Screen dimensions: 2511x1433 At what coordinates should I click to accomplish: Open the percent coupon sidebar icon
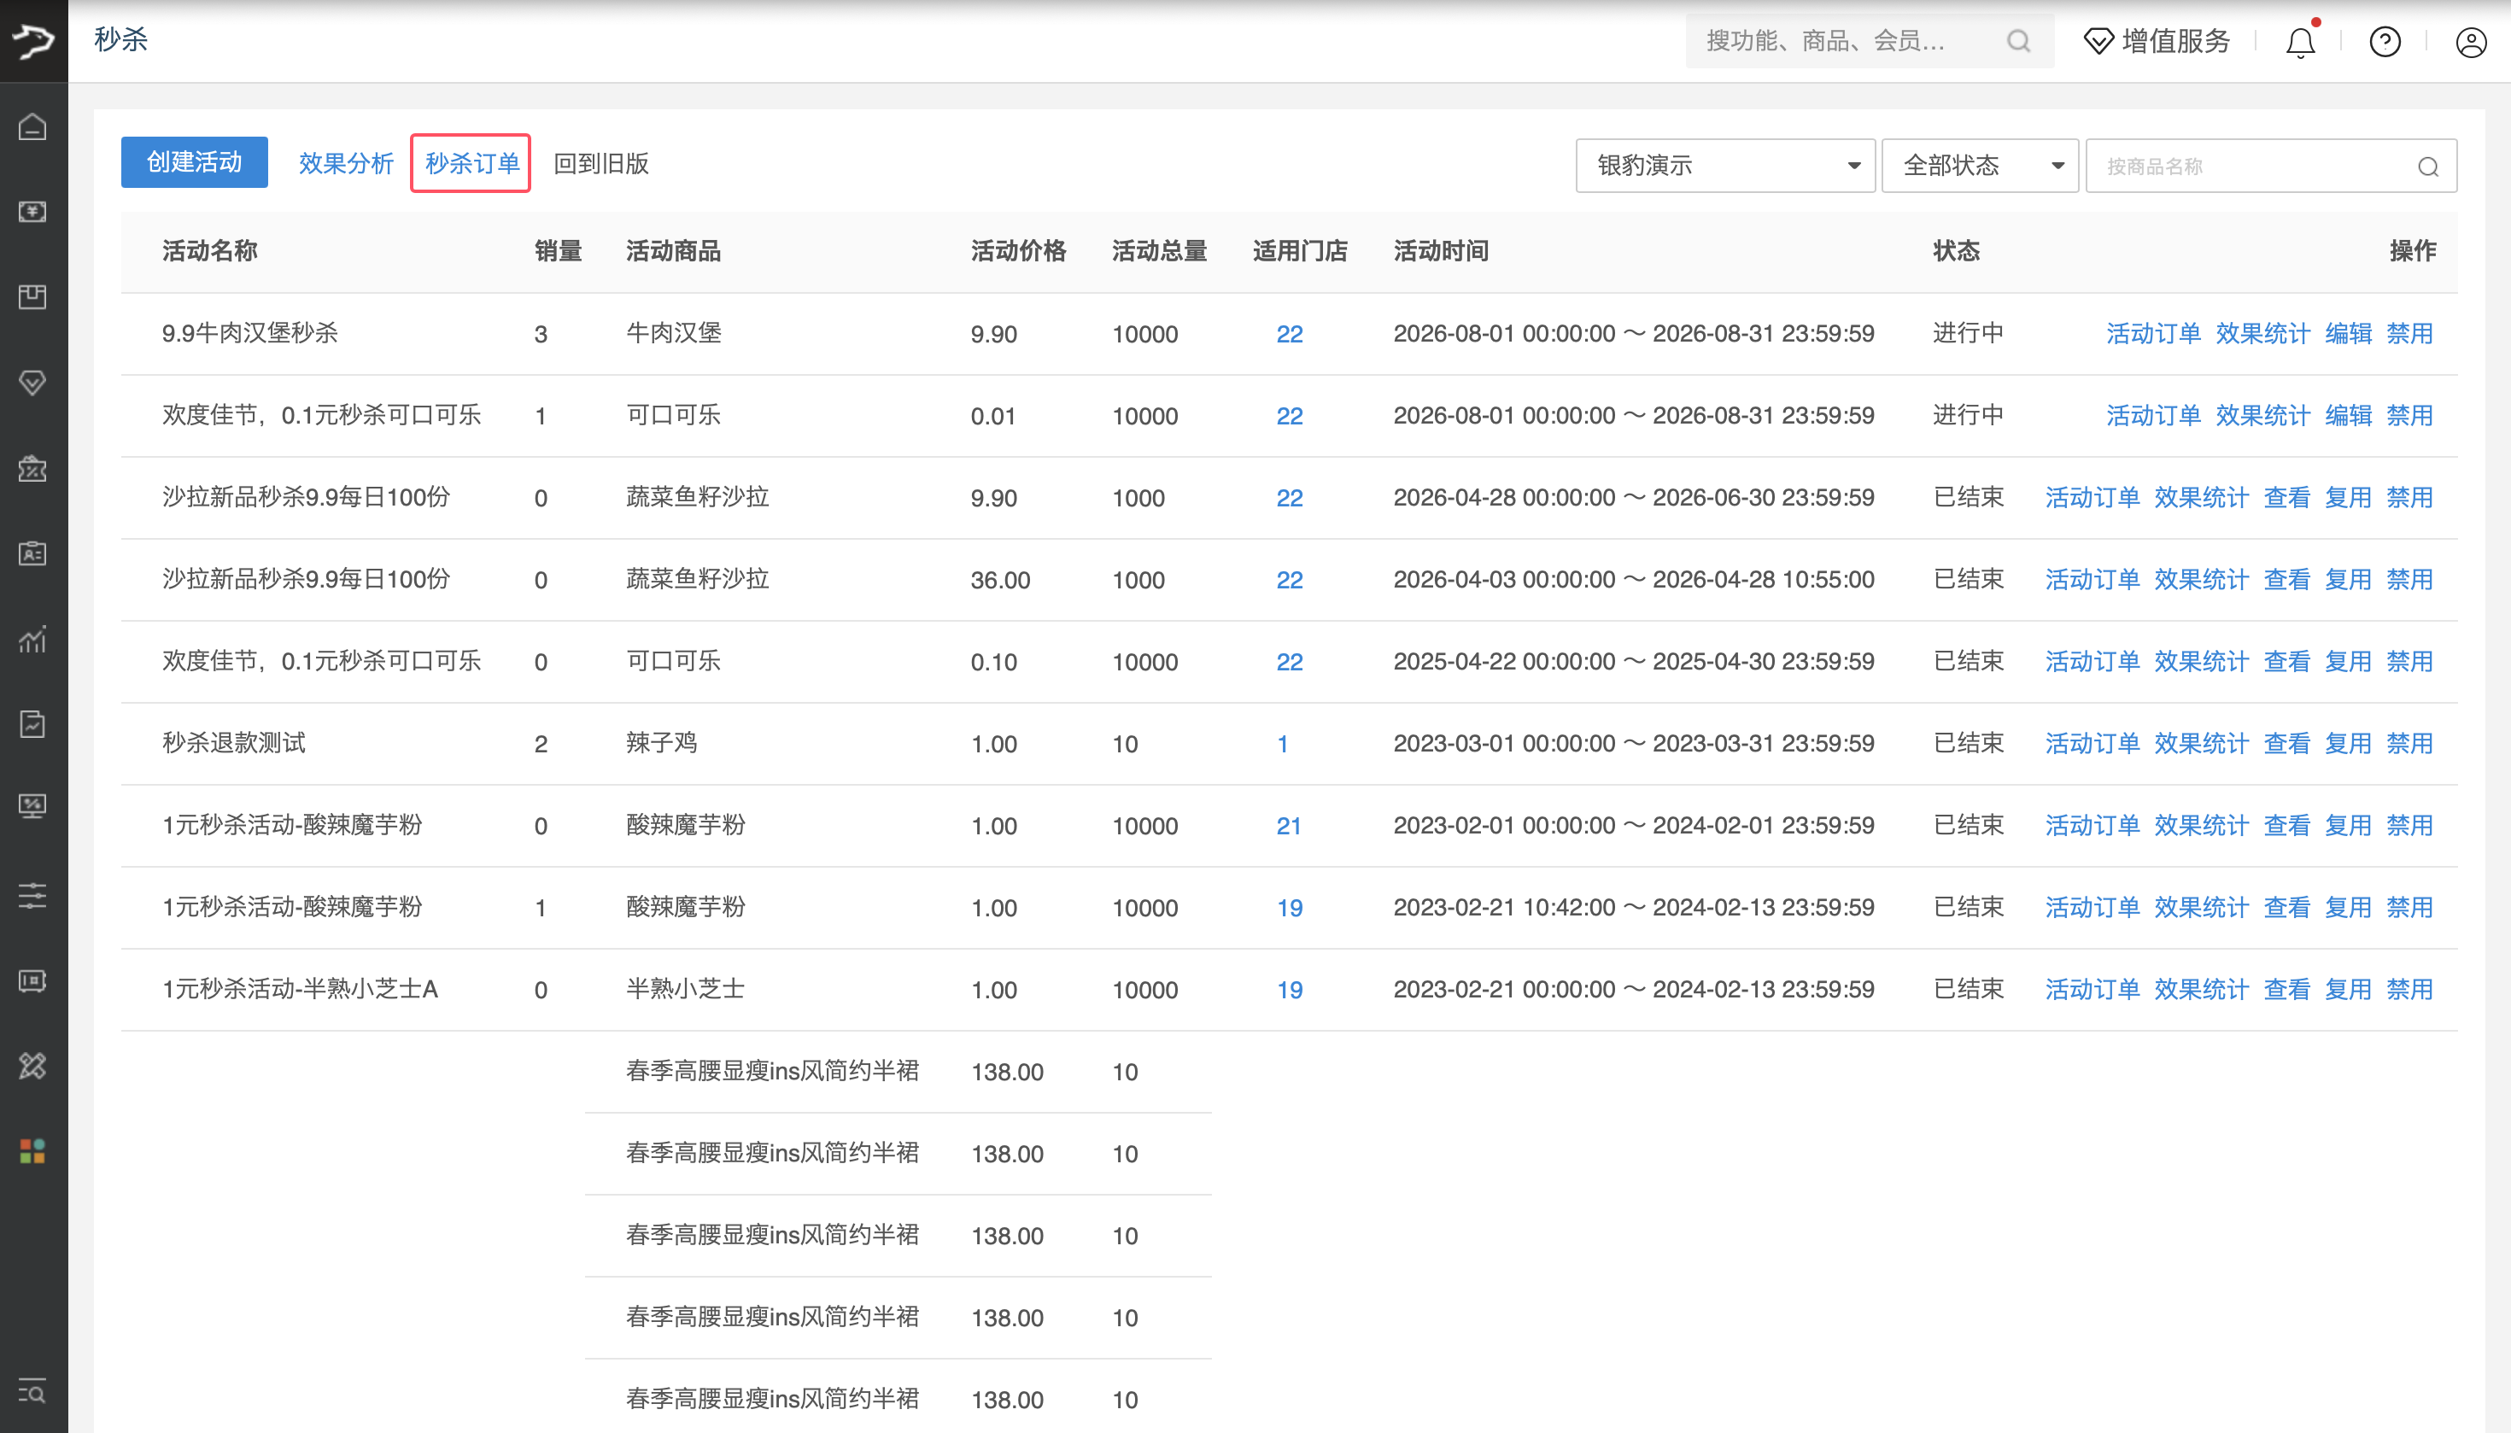[32, 469]
